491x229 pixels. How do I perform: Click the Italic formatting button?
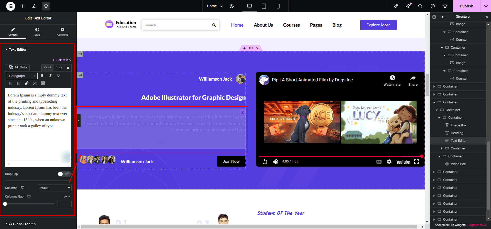tap(50, 76)
